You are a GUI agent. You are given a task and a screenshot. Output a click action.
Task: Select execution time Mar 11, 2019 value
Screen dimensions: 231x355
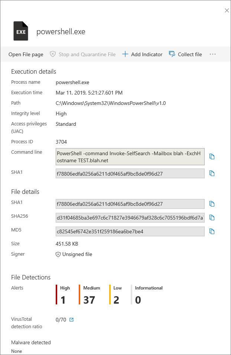click(x=89, y=93)
